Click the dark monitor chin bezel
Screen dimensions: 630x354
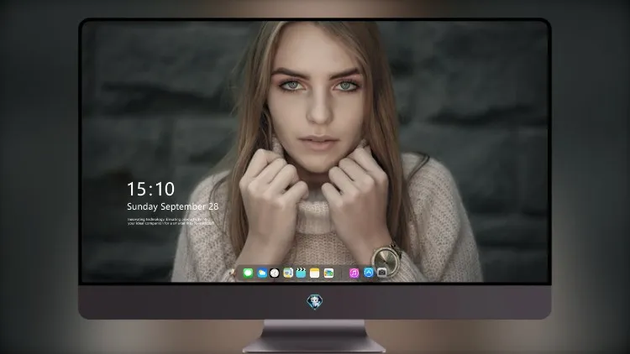[x=201, y=302]
